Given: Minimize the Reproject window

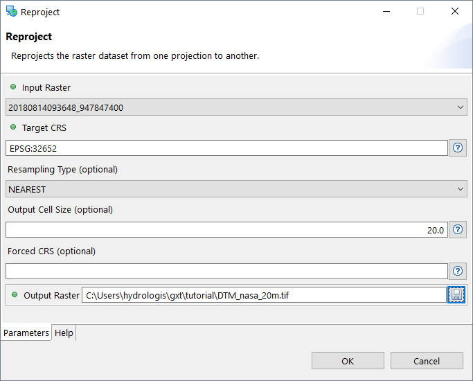Looking at the screenshot, I should pyautogui.click(x=385, y=12).
